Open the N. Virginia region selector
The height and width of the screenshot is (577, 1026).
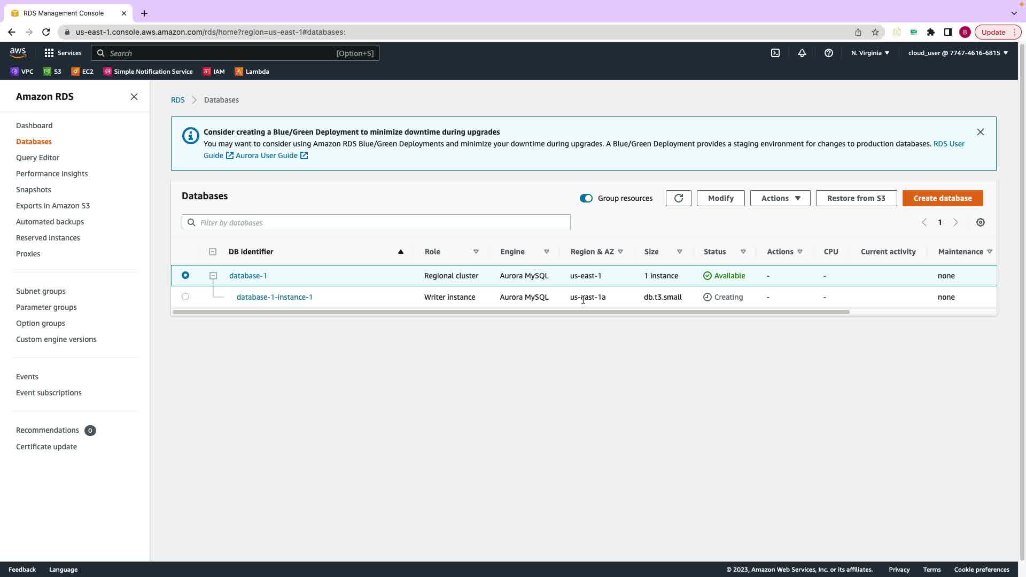click(x=869, y=53)
